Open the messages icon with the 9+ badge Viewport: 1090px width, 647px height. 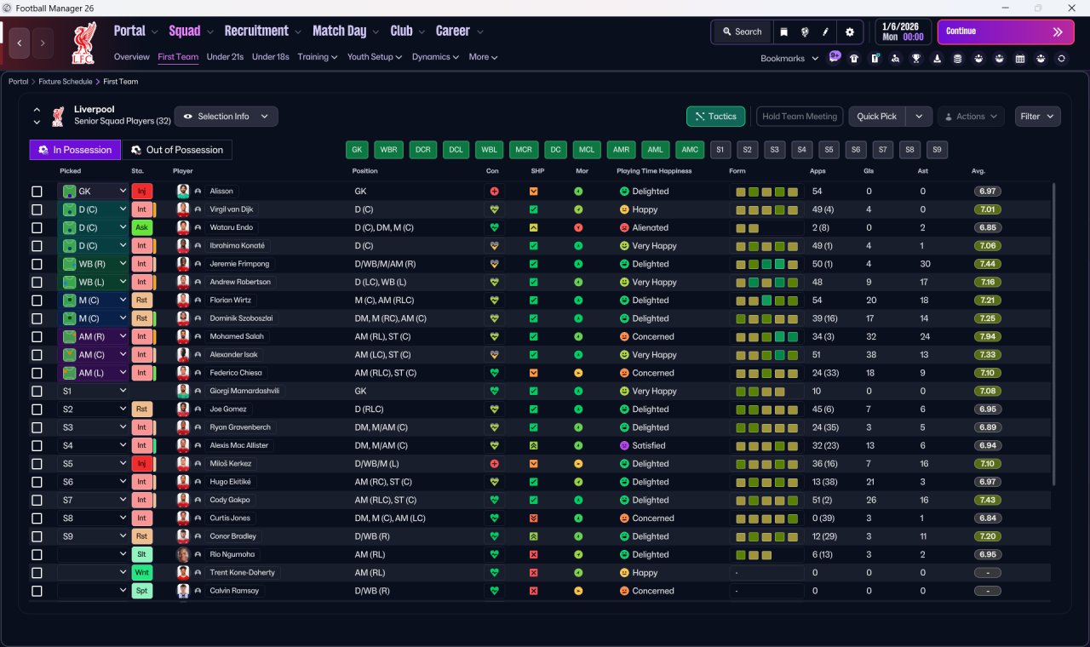click(x=835, y=57)
